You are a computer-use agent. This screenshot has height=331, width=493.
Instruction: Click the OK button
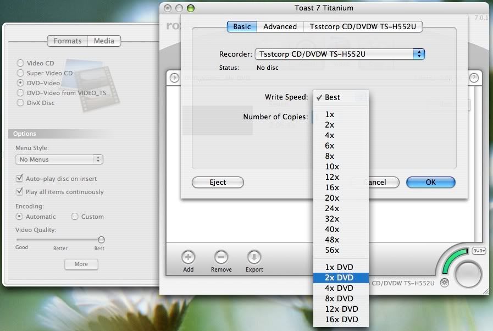pyautogui.click(x=430, y=182)
